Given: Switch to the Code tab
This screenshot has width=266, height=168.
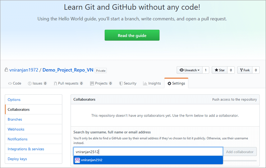Looking at the screenshot, I should tap(15, 83).
